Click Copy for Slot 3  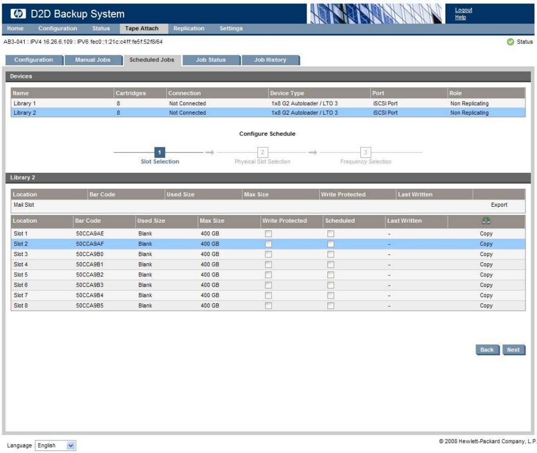click(x=486, y=254)
